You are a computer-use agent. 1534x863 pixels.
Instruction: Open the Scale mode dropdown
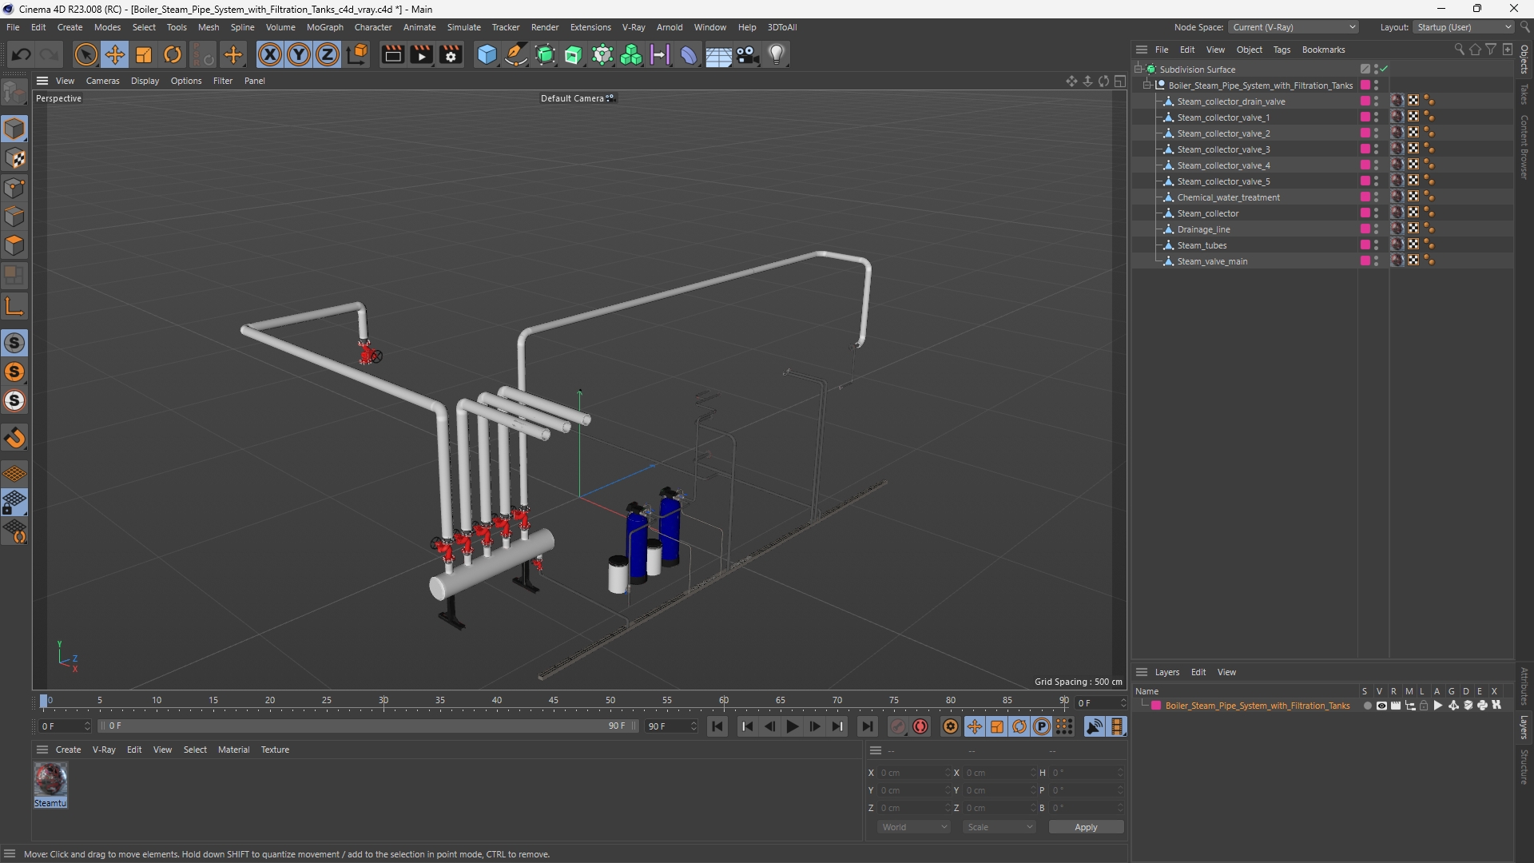999,827
